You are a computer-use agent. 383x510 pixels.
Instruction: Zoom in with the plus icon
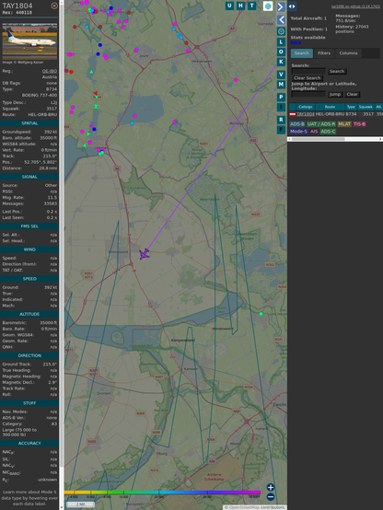pyautogui.click(x=271, y=487)
